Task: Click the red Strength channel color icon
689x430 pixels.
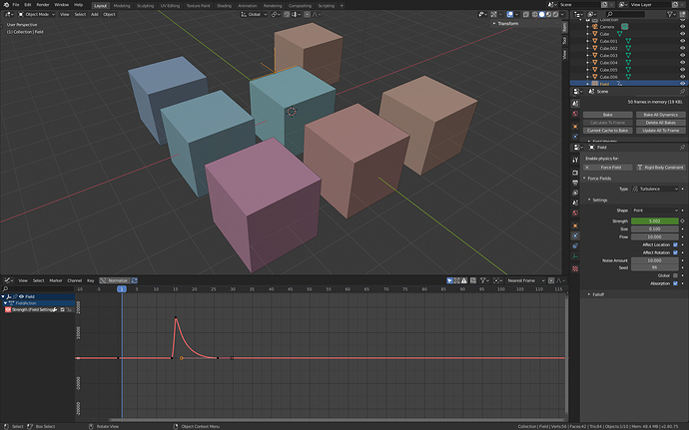Action: coord(8,309)
